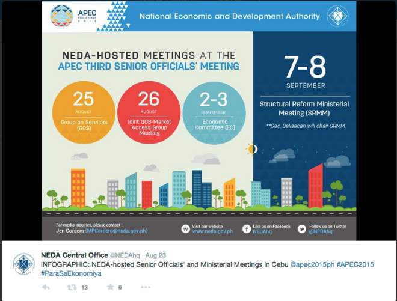Image resolution: width=397 pixels, height=301 pixels.
Task: Click the 'Sec. Balisacan will chair SRMM' note
Action: click(306, 126)
